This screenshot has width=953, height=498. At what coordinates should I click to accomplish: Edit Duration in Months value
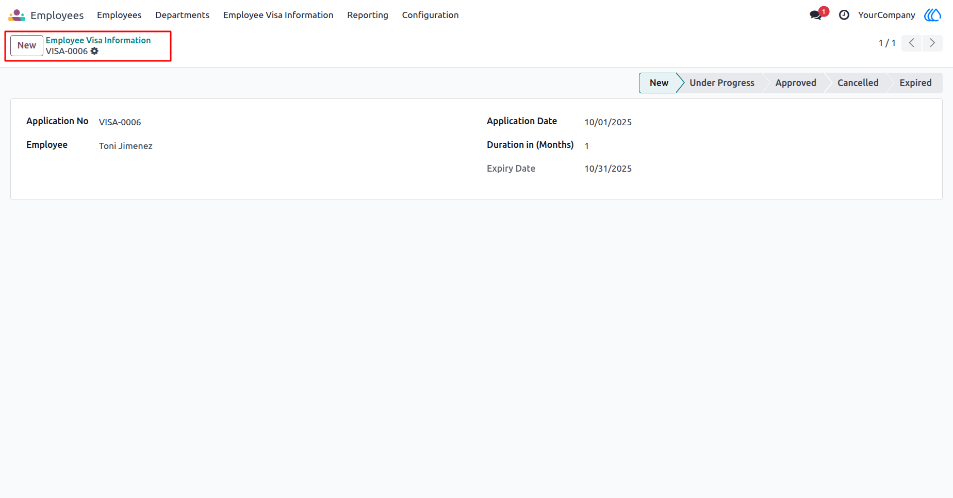click(x=587, y=146)
